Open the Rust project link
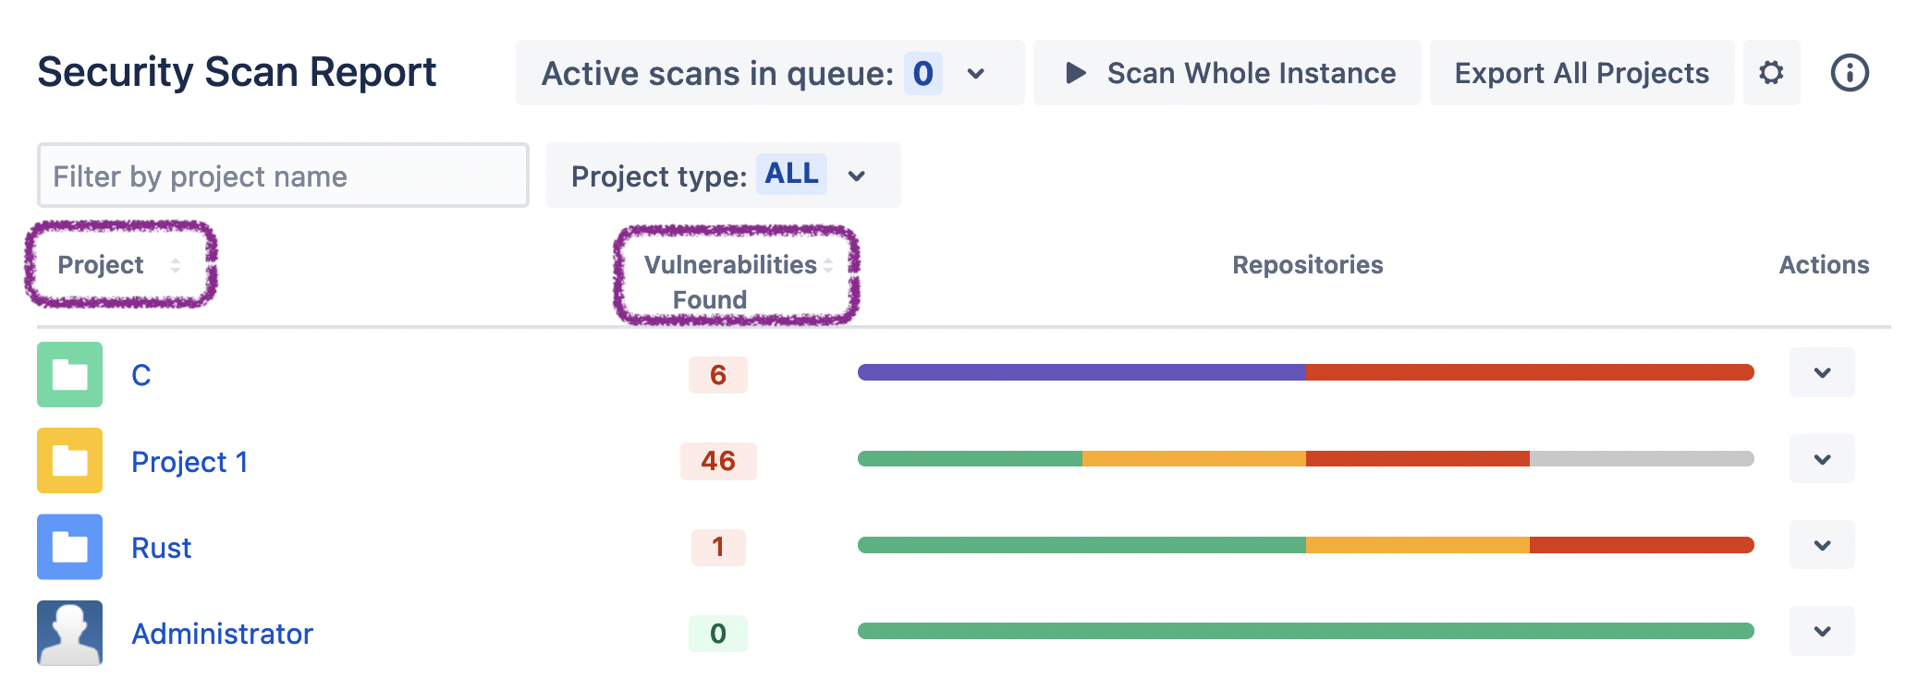The width and height of the screenshot is (1906, 678). coord(161,548)
